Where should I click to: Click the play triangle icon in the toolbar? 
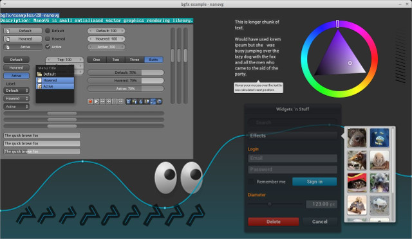[97, 102]
